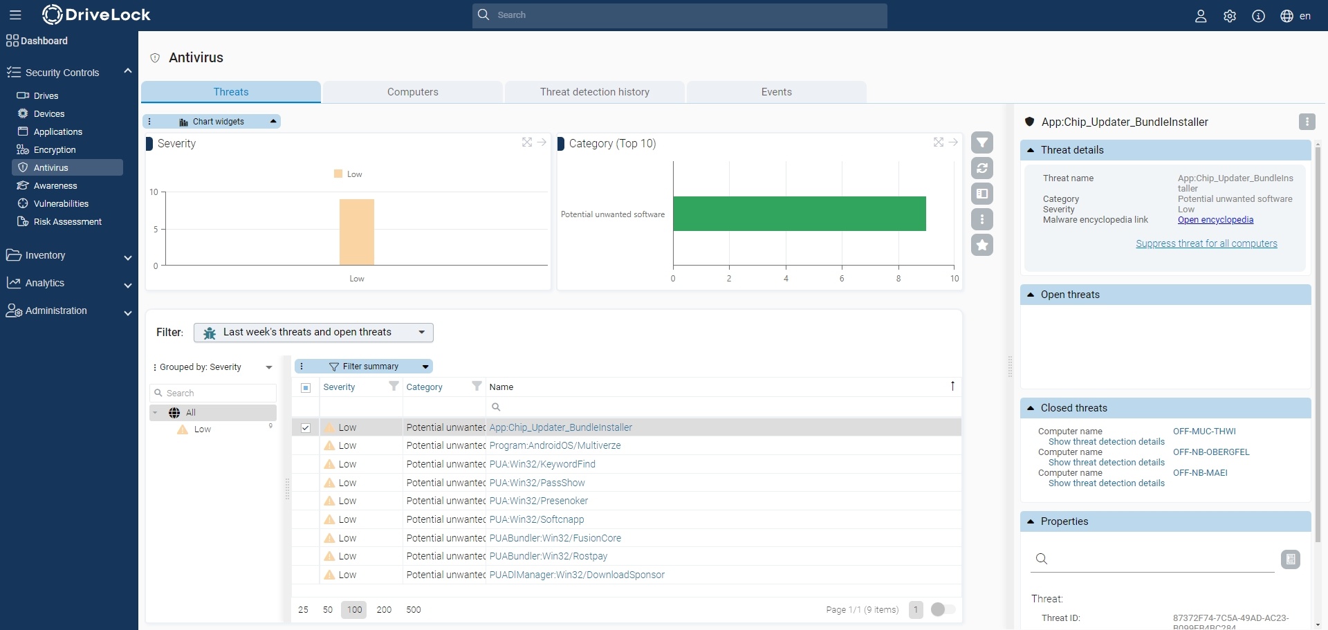Screen dimensions: 1328x630
Task: Open OFF-MUC-THWI computer link
Action: pyautogui.click(x=1204, y=432)
